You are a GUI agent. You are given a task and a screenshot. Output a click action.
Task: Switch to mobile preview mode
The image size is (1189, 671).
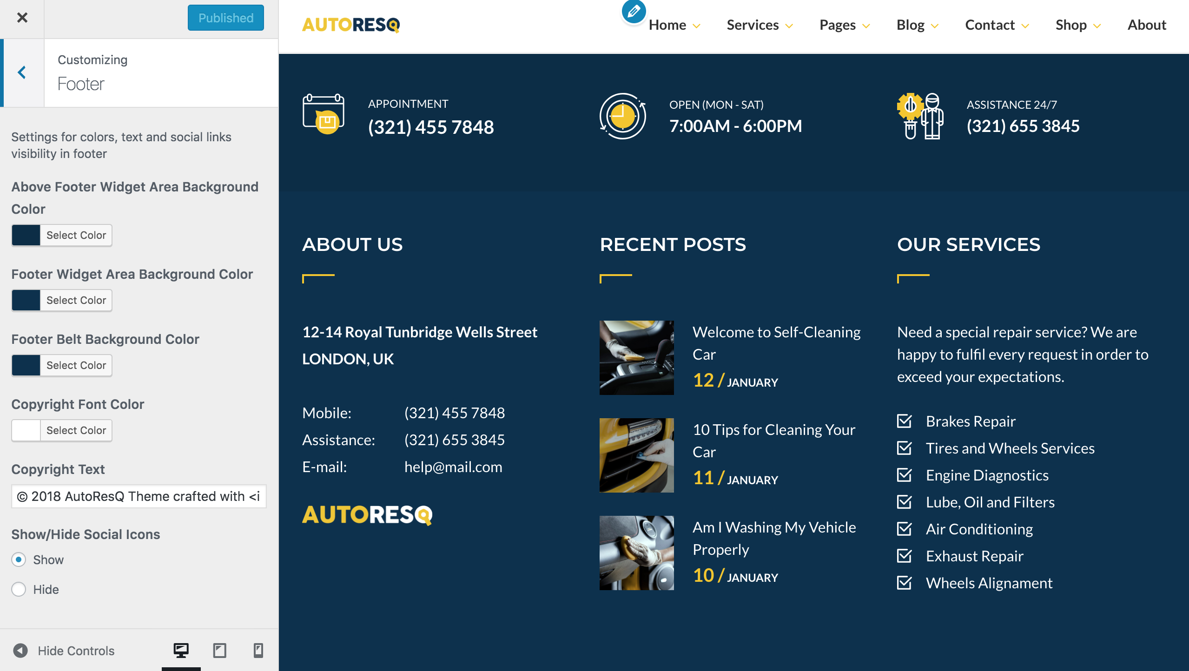[x=258, y=650]
